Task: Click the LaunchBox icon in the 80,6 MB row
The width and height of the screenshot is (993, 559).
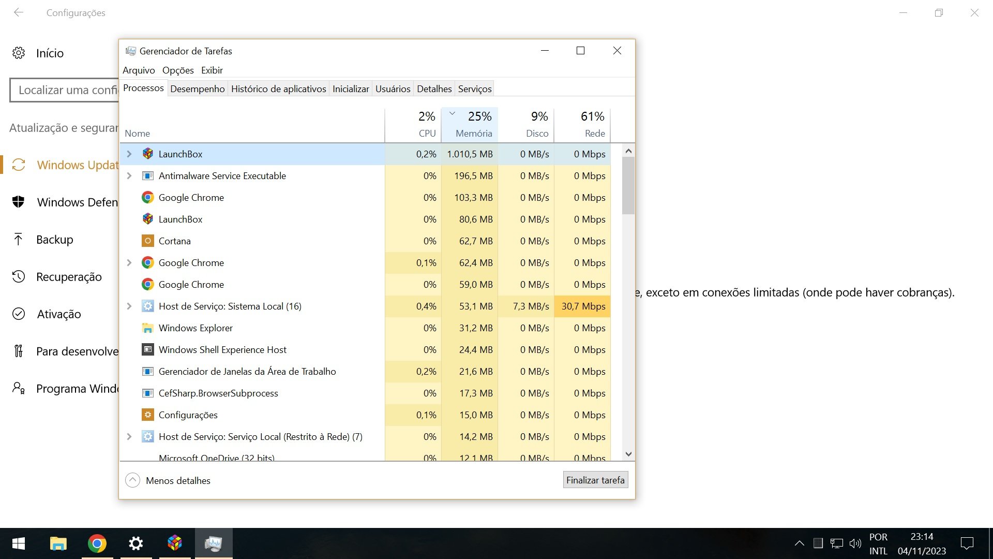Action: (x=148, y=219)
